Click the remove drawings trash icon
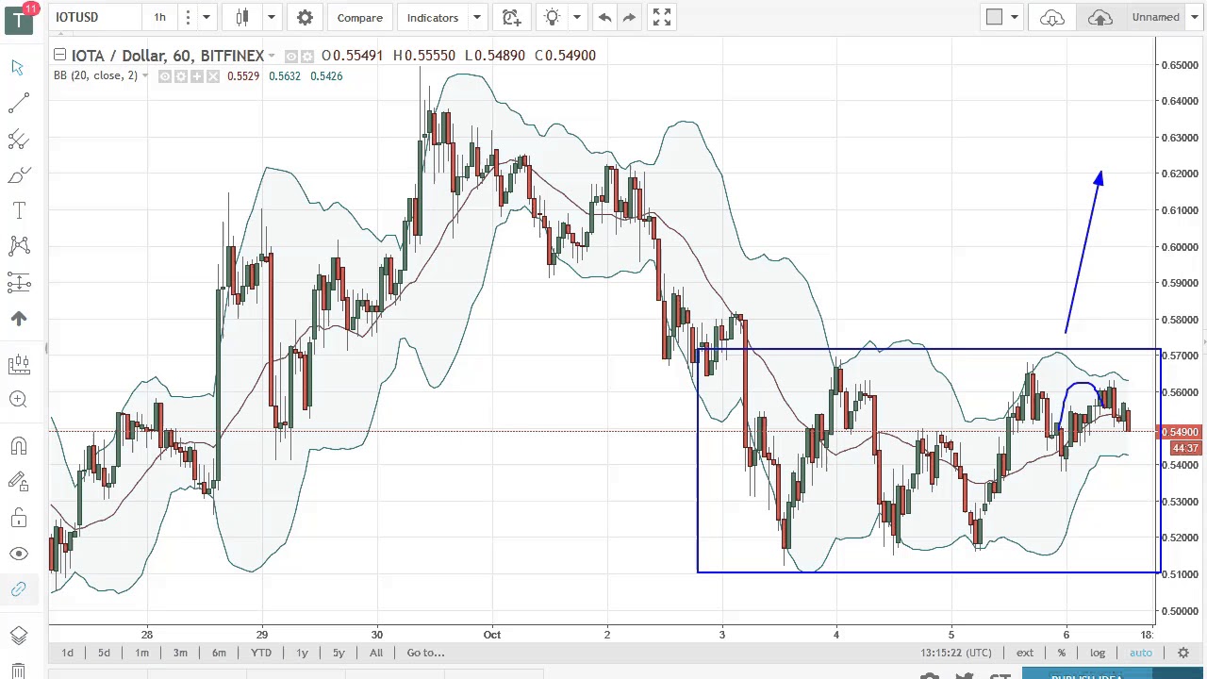Viewport: 1207px width, 679px height. [x=18, y=671]
